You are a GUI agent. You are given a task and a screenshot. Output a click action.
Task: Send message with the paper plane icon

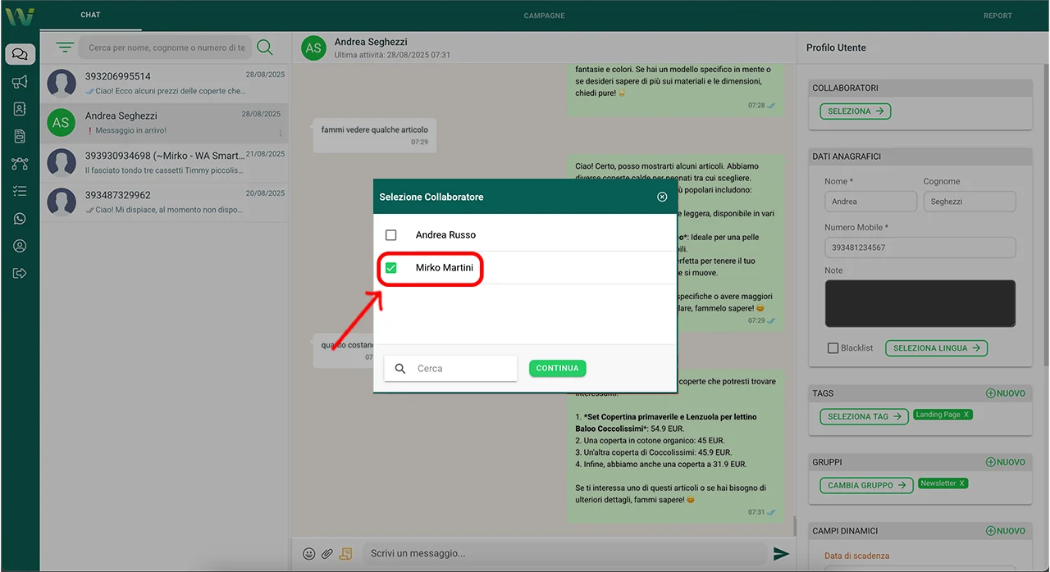781,554
